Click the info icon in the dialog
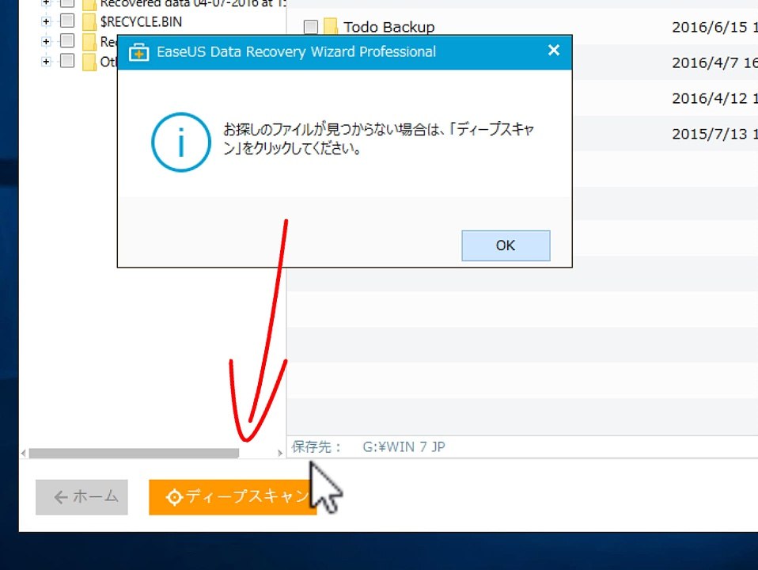 181,142
